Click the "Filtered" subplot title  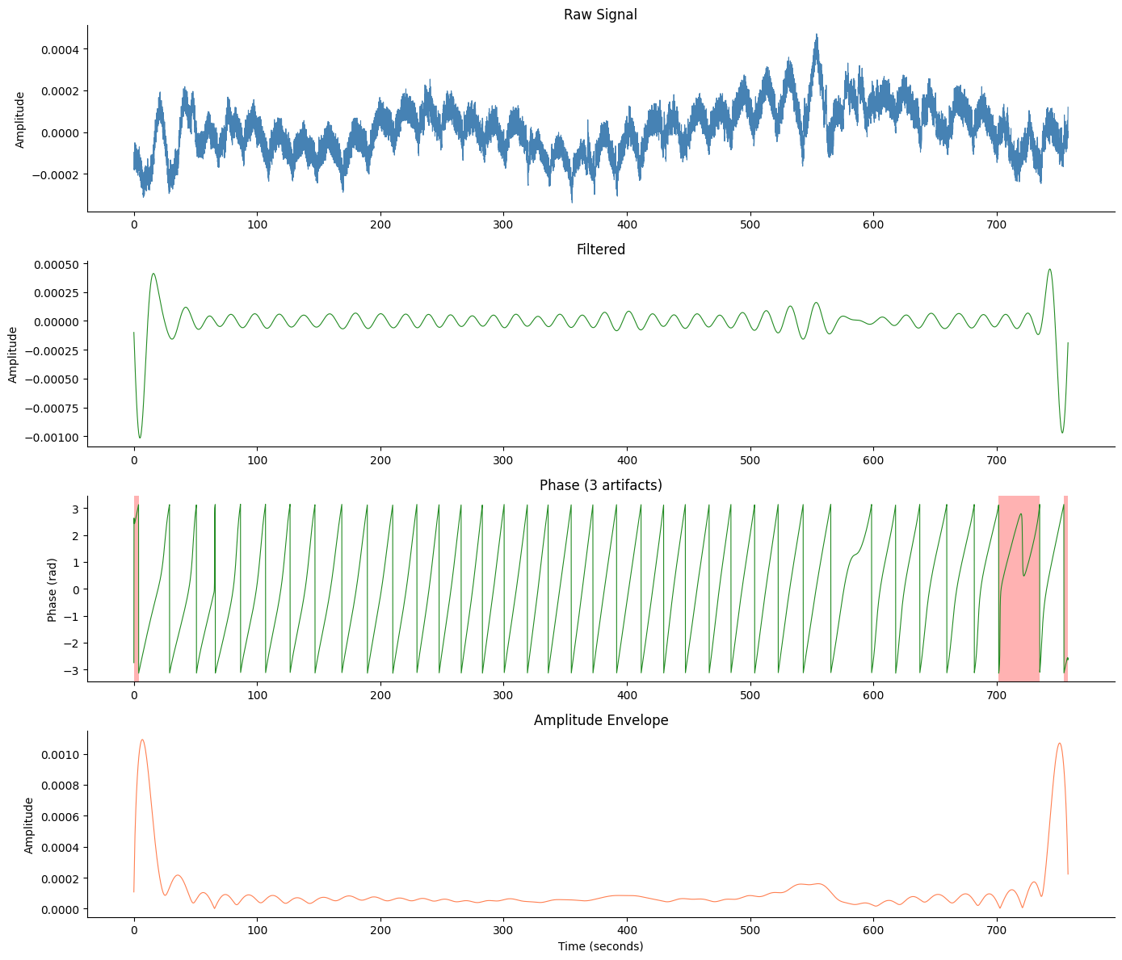[x=600, y=249]
